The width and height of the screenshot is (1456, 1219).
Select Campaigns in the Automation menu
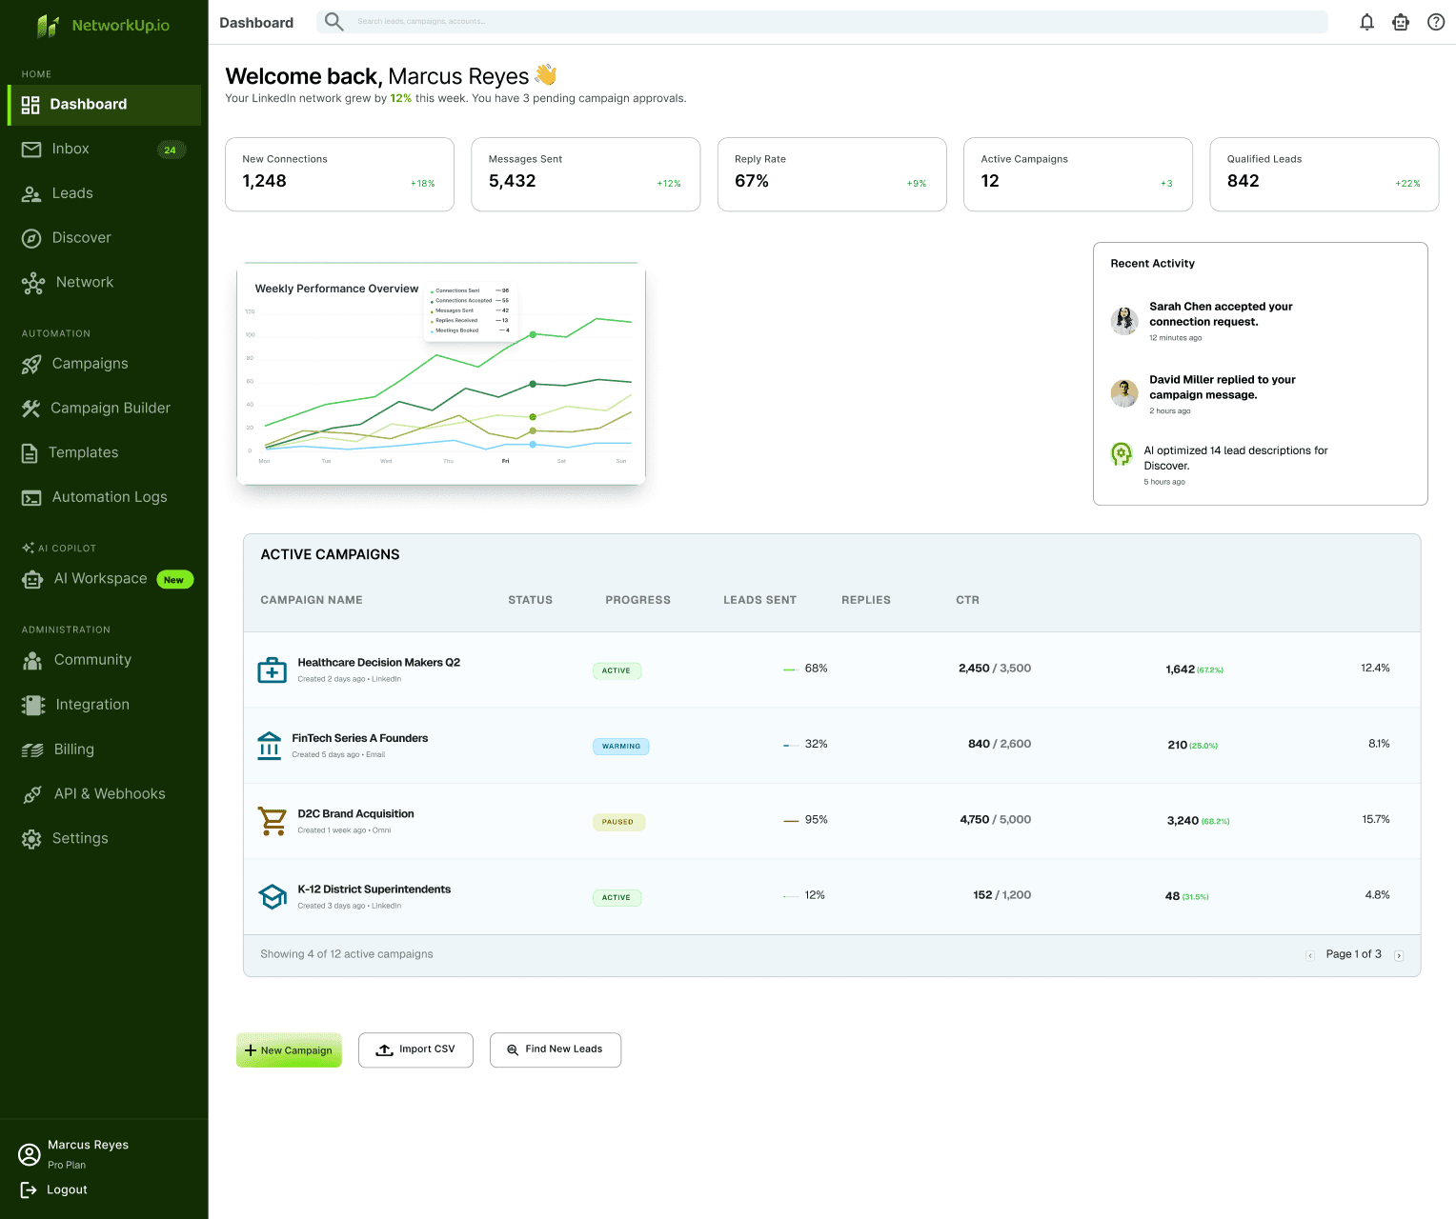[104, 364]
